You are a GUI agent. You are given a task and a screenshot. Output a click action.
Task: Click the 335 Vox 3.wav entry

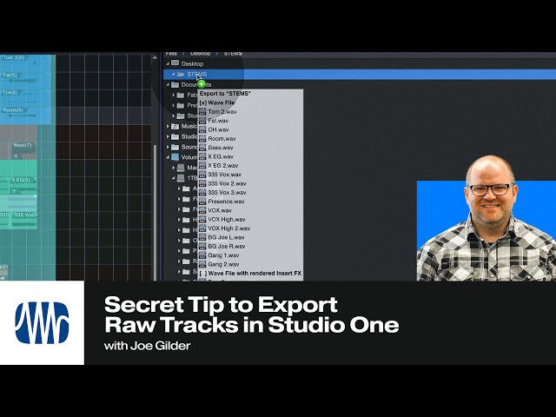227,193
